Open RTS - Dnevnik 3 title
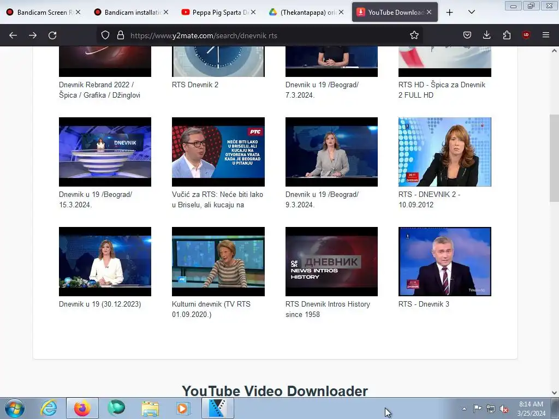The image size is (559, 419). point(424,304)
